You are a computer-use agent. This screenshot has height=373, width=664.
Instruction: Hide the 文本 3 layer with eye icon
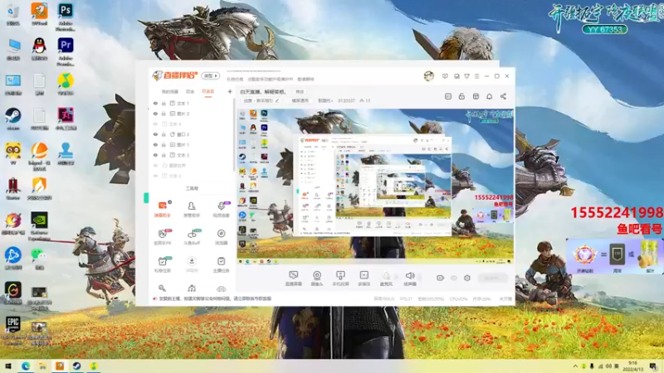pyautogui.click(x=155, y=155)
